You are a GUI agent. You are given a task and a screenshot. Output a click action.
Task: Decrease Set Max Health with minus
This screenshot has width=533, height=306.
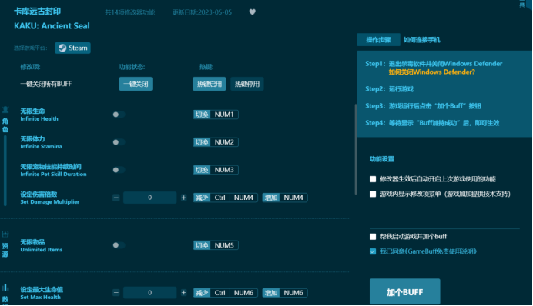point(116,293)
